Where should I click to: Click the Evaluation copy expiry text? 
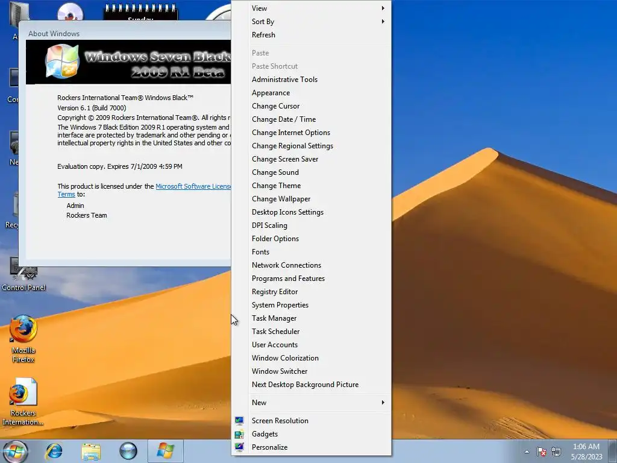120,166
